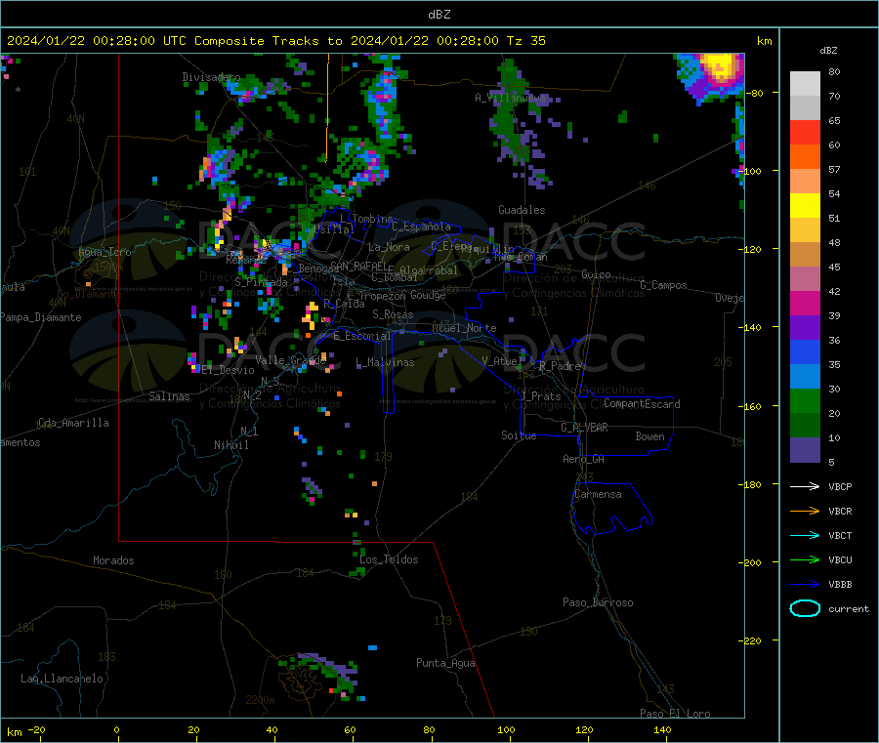This screenshot has height=743, width=879.
Task: Click the Paso_Barroso map label
Action: [x=598, y=602]
